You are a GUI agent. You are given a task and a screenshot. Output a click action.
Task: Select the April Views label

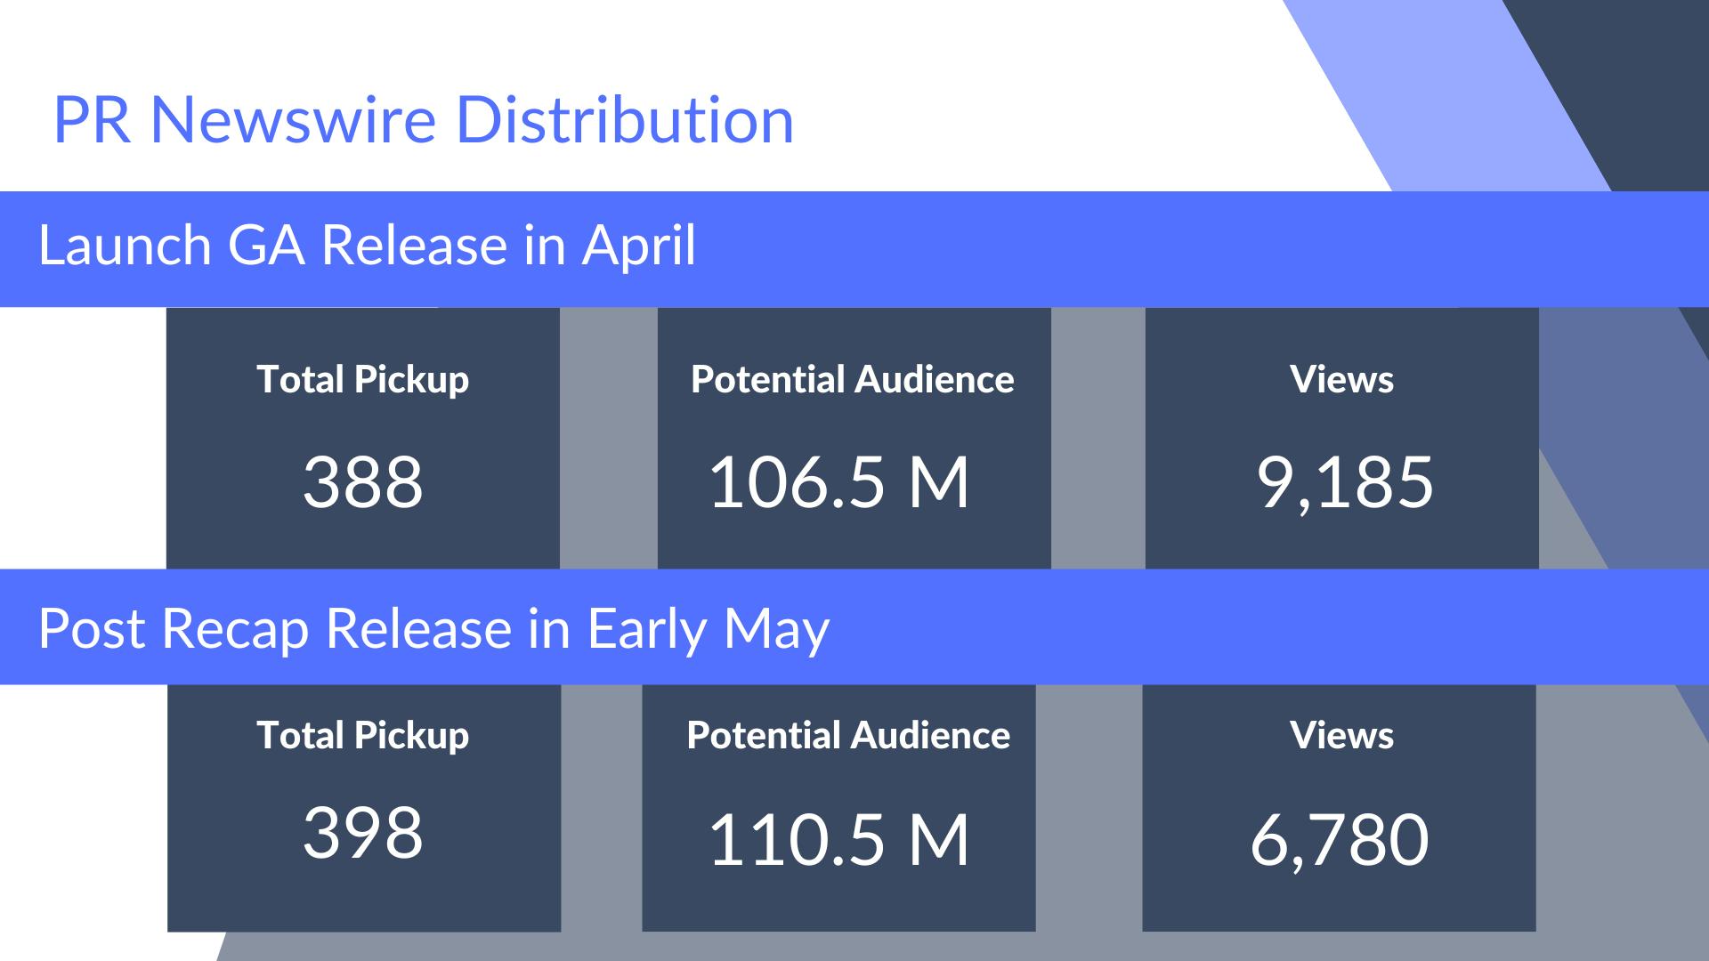[1341, 380]
